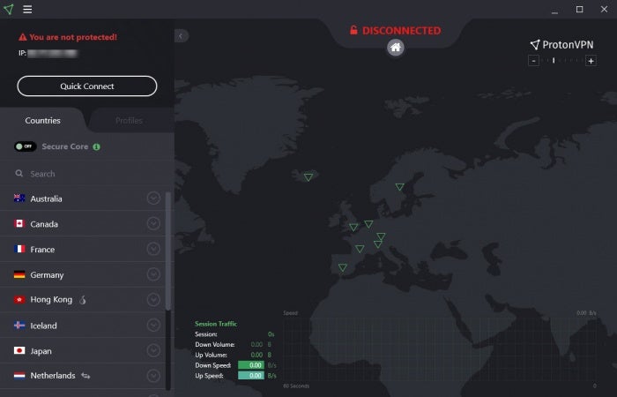Click the ProtonVPN arrow logo in title bar

(x=8, y=9)
